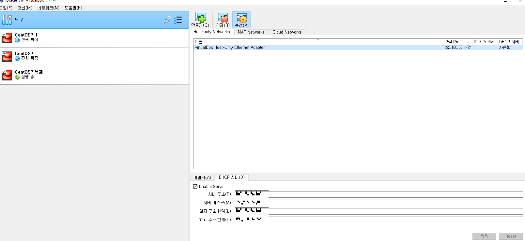Select the 도구 Tools header label
Viewport: 525px width, 241px height.
pos(19,20)
